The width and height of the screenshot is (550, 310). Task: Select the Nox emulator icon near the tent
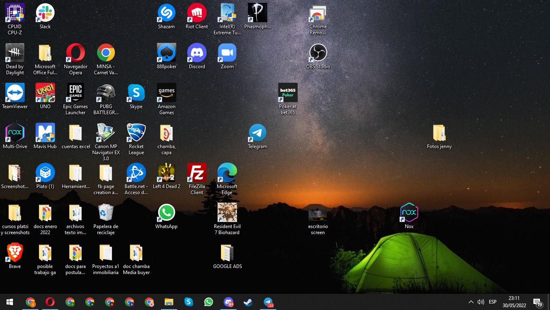[x=409, y=213]
